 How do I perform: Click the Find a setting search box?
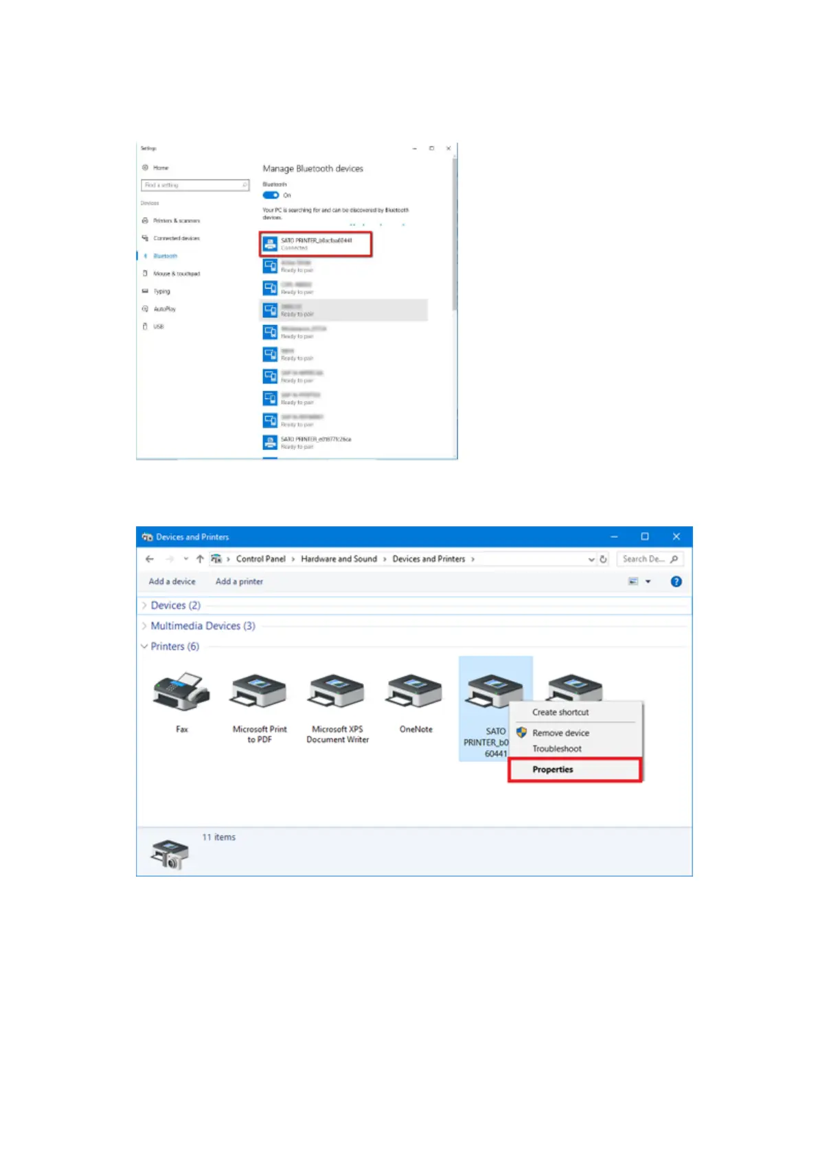click(195, 185)
